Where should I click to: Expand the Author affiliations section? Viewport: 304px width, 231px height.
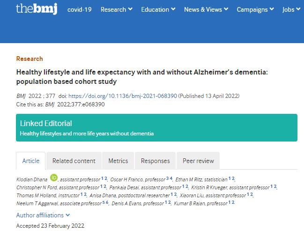pos(43,215)
